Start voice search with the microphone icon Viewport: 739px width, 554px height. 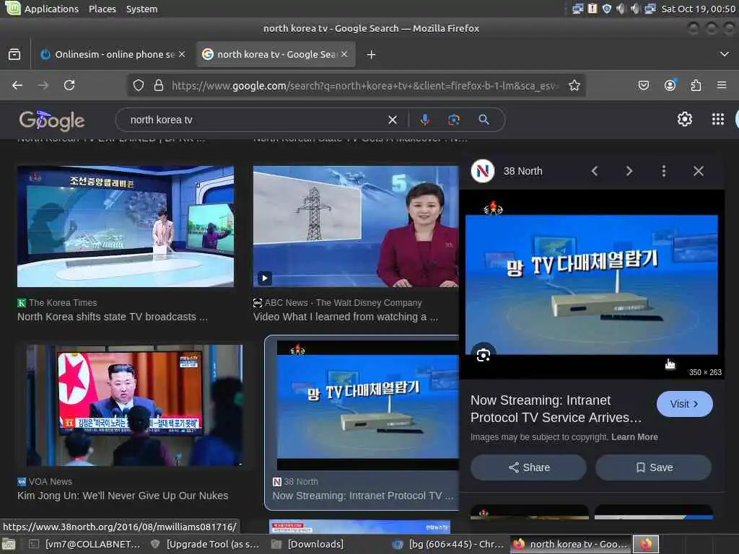(x=424, y=120)
